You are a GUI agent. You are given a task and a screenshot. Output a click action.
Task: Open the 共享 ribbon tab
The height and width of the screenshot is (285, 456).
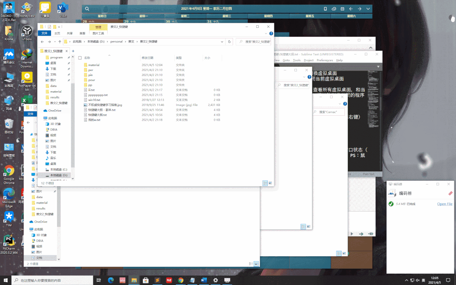pyautogui.click(x=70, y=33)
